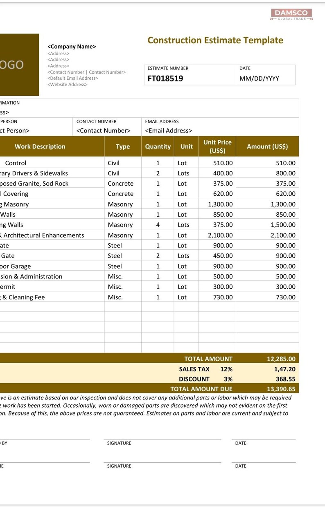Select the <Contact Number | Contact Number> header line
Screen dimensions: 325x507
coord(86,72)
